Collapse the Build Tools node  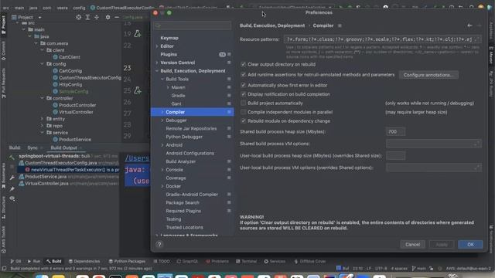coord(162,79)
